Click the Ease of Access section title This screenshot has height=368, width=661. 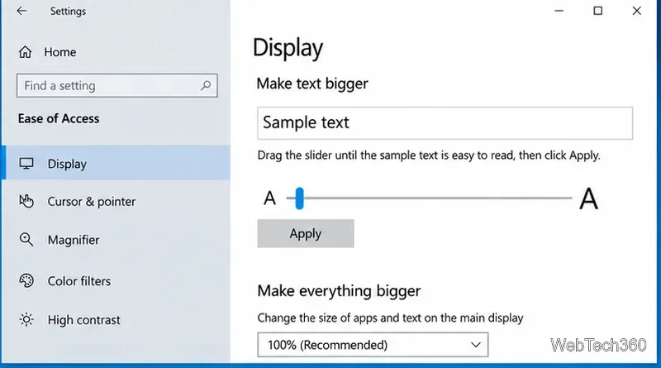[59, 118]
